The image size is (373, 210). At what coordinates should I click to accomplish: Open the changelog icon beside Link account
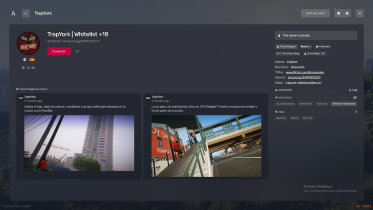(338, 13)
